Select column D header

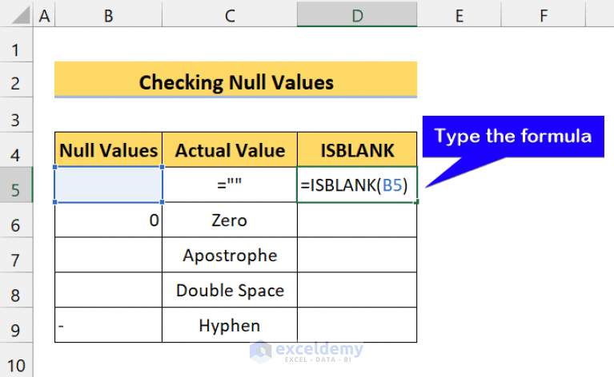[357, 14]
